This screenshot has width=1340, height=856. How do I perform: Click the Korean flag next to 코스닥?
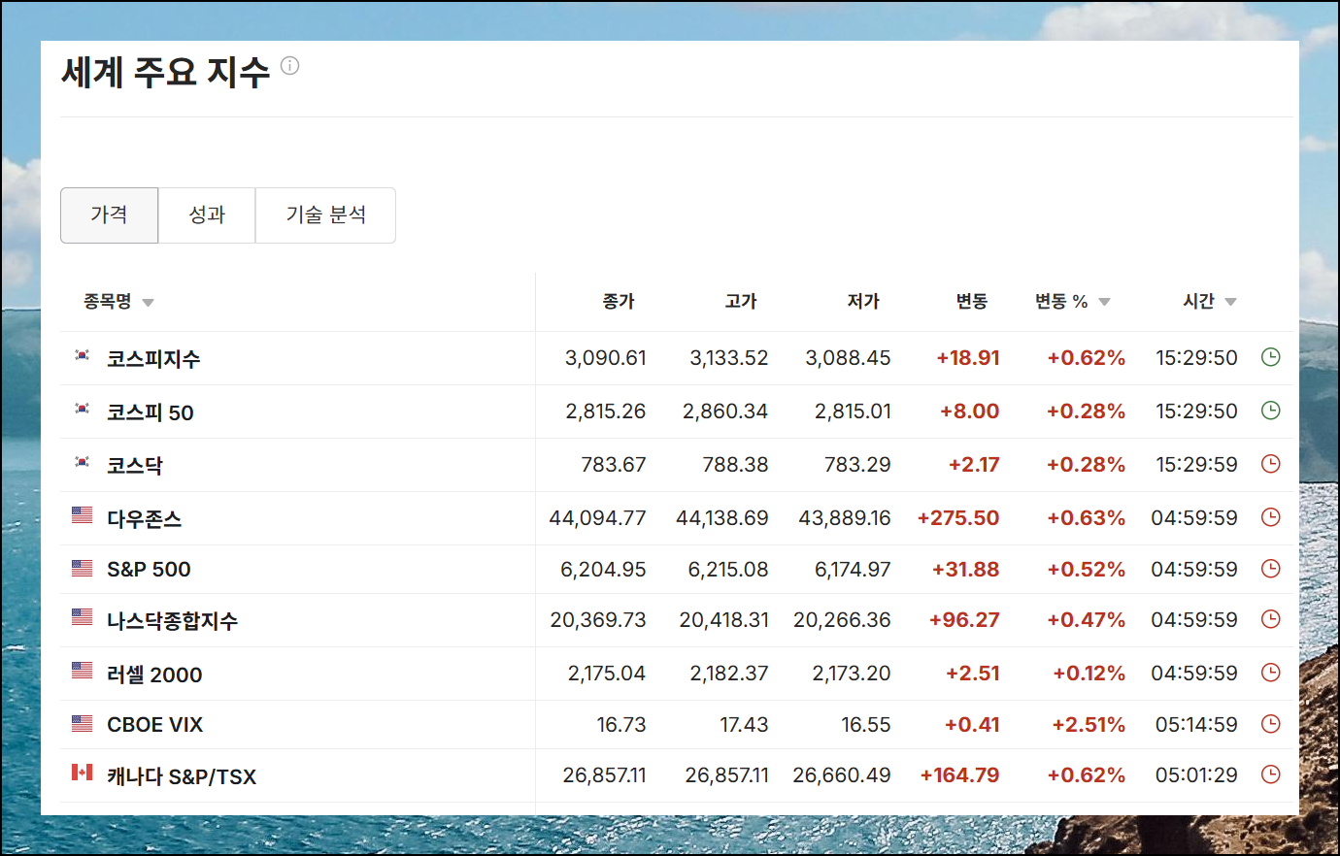83,462
